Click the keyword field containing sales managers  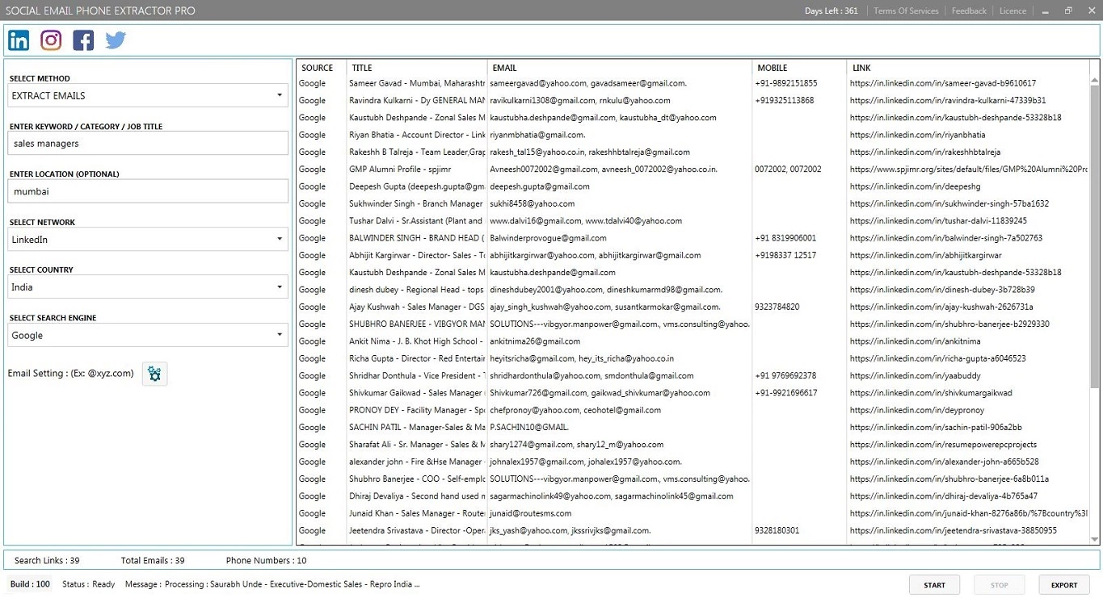[148, 144]
